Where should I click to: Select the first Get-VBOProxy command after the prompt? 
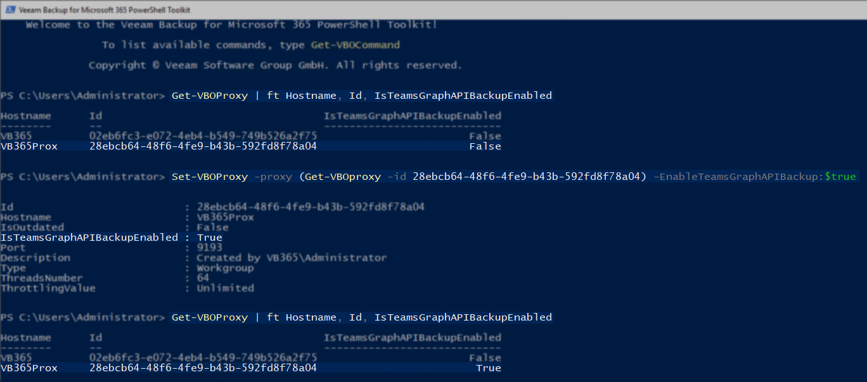(x=362, y=96)
